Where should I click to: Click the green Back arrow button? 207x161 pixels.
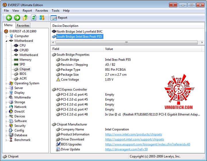(x=9, y=18)
